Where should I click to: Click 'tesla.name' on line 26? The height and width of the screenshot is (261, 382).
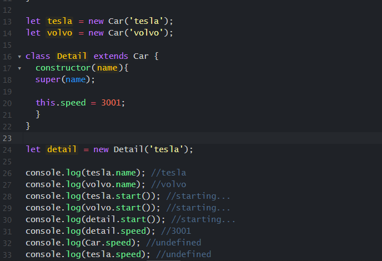click(x=111, y=173)
